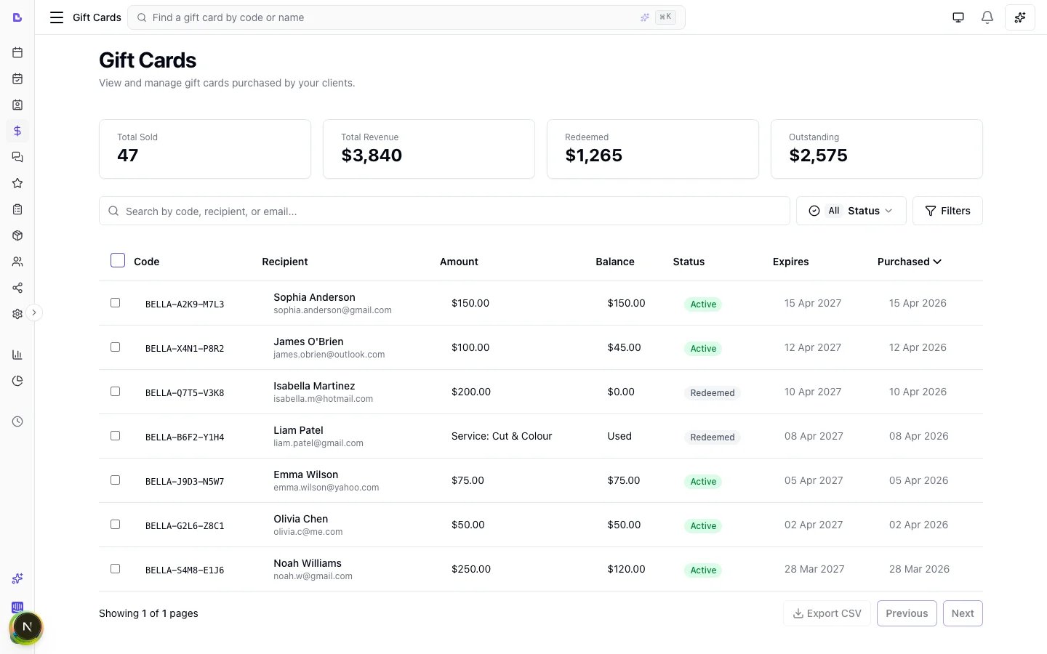Open the Filters button
Screen dimensions: 1047x654
(x=947, y=211)
